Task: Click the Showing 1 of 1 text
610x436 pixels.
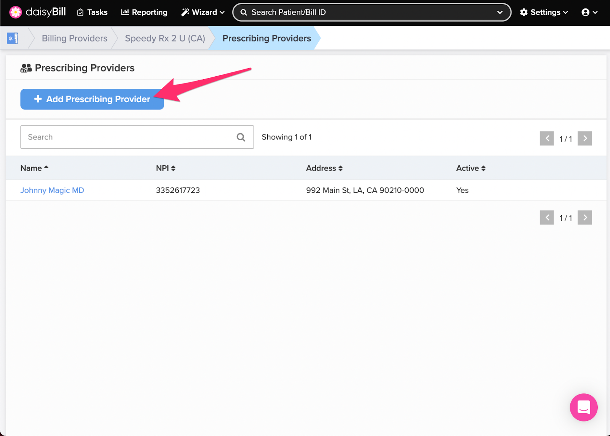Action: click(287, 137)
